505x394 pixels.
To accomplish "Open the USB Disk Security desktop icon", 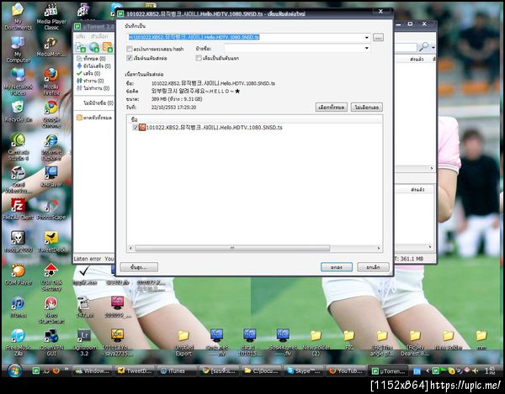I will pyautogui.click(x=51, y=278).
